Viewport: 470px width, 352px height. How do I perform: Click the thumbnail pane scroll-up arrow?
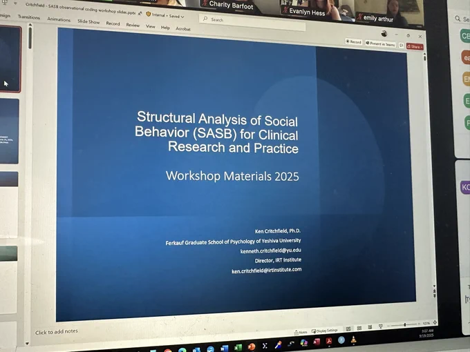[x=30, y=26]
